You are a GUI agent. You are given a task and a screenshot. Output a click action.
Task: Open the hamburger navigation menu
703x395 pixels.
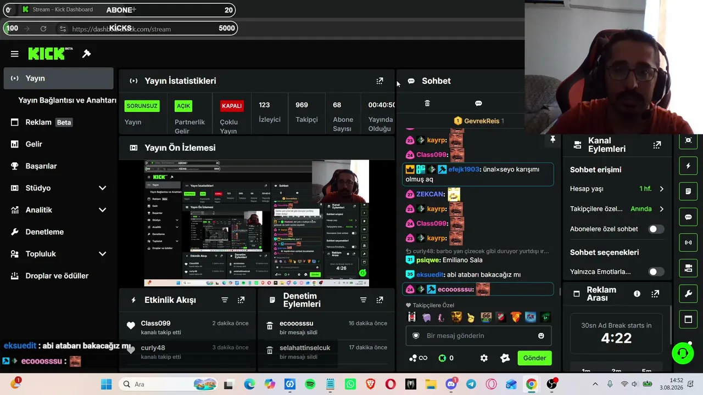15,54
